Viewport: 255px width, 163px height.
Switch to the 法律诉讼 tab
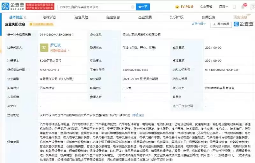click(x=49, y=17)
